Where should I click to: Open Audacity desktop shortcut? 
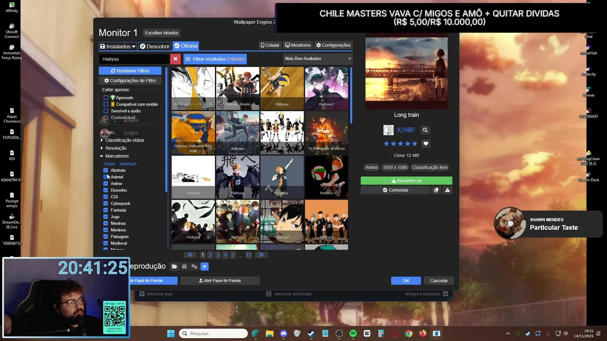point(589,71)
